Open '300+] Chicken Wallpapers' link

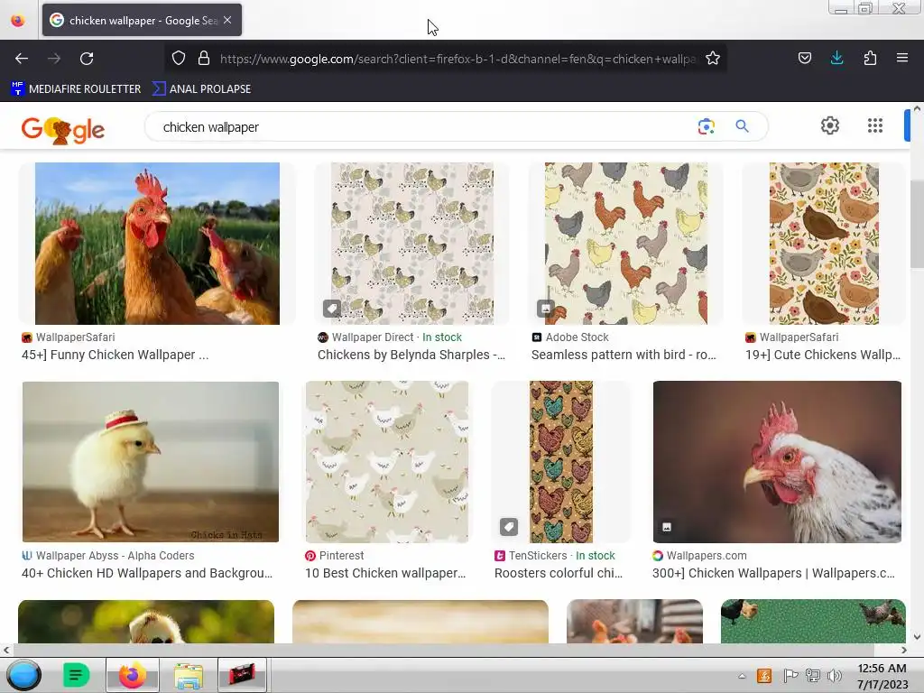[773, 573]
